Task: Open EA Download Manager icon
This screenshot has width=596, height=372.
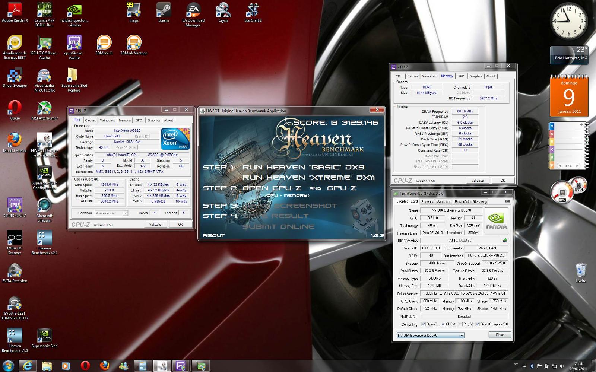Action: click(193, 14)
